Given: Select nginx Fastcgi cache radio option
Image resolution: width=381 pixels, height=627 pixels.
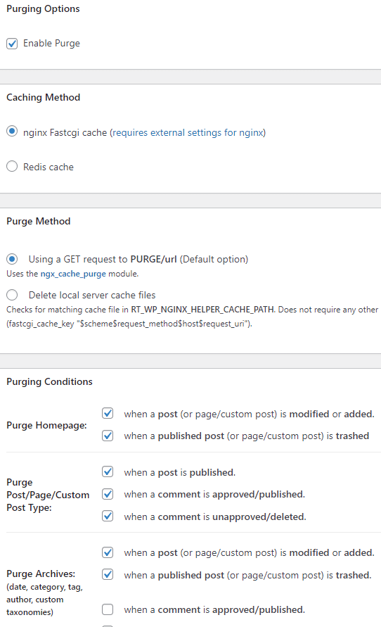Looking at the screenshot, I should point(12,131).
